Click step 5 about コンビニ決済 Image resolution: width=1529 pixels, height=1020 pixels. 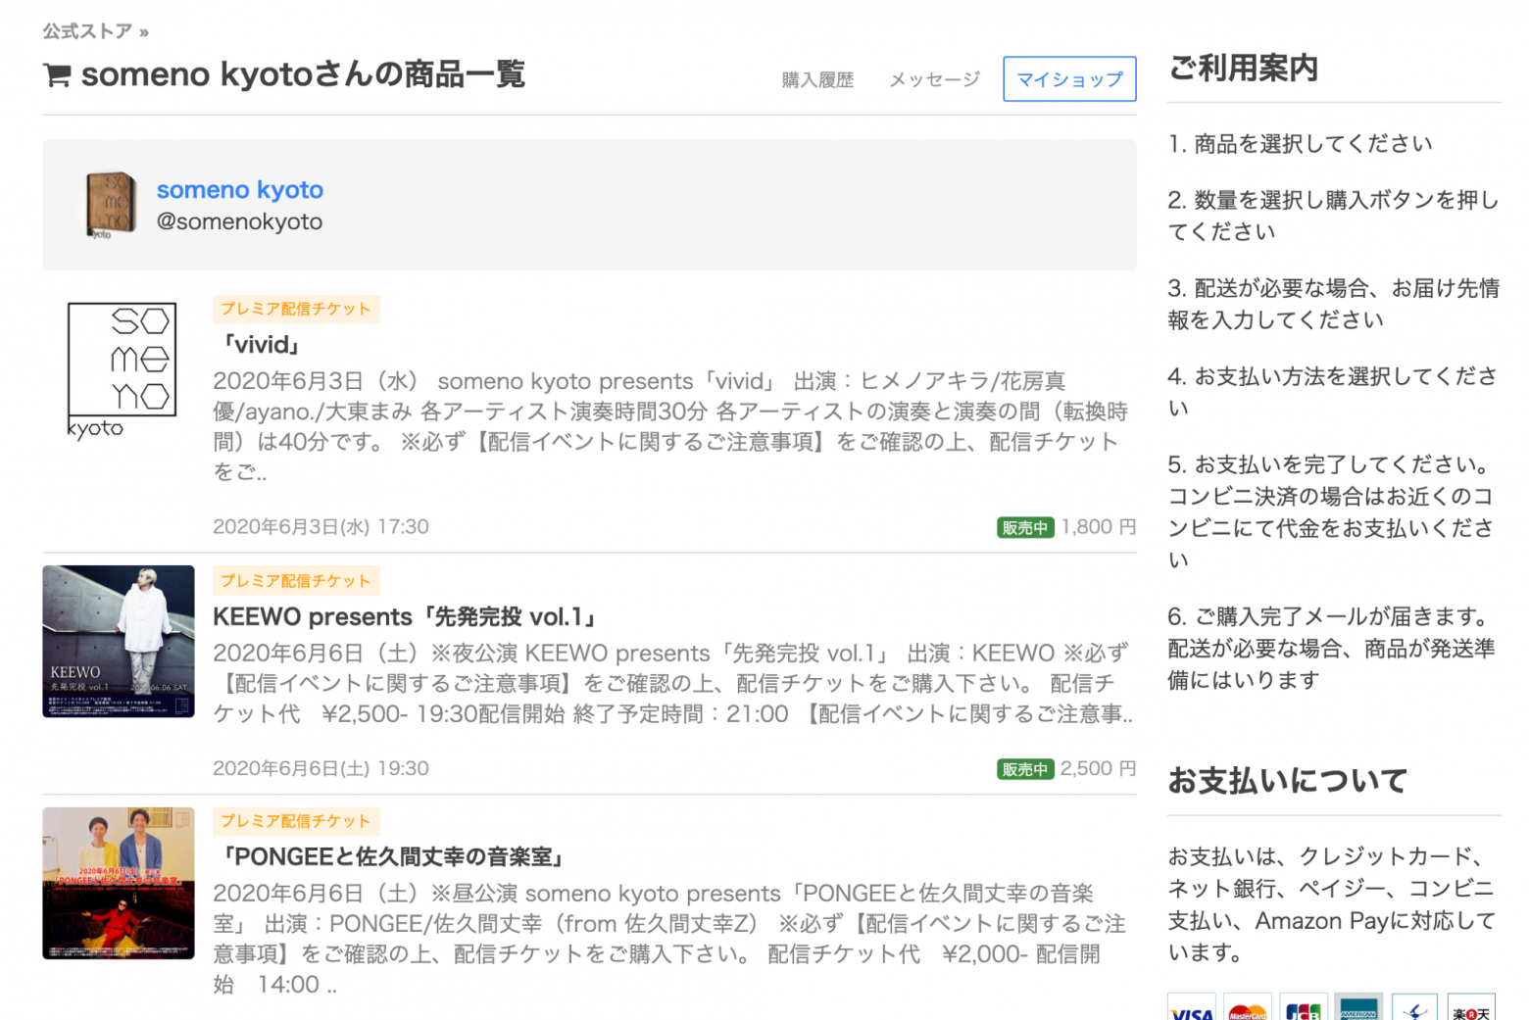[x=1331, y=511]
